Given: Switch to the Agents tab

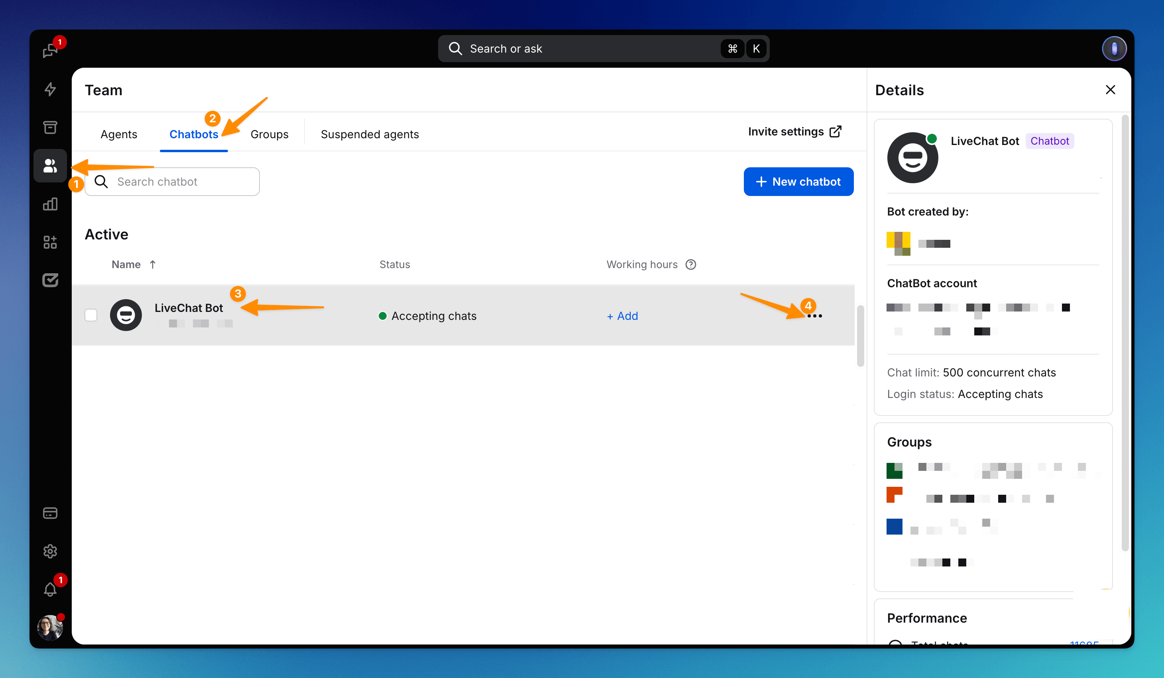Looking at the screenshot, I should 119,134.
